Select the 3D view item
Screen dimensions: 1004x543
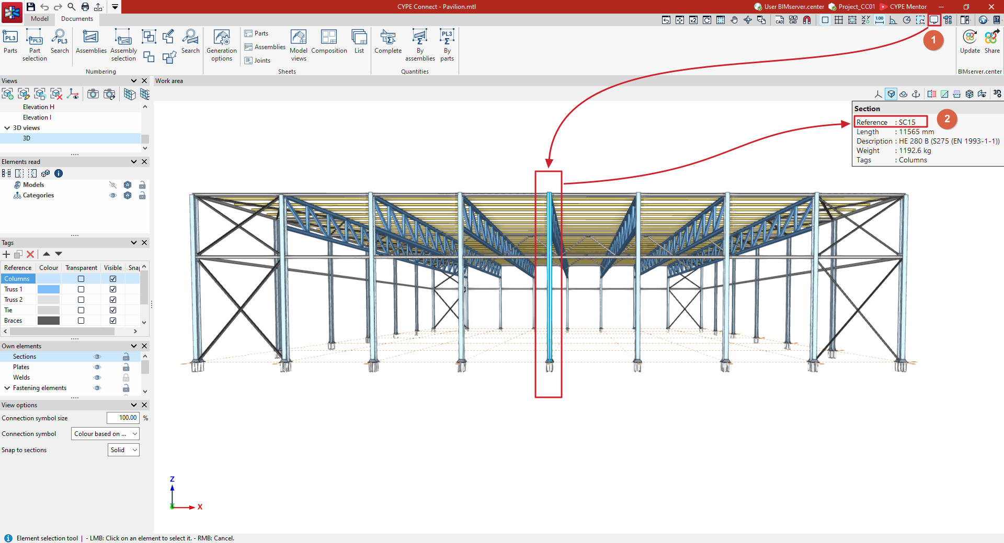pos(71,138)
